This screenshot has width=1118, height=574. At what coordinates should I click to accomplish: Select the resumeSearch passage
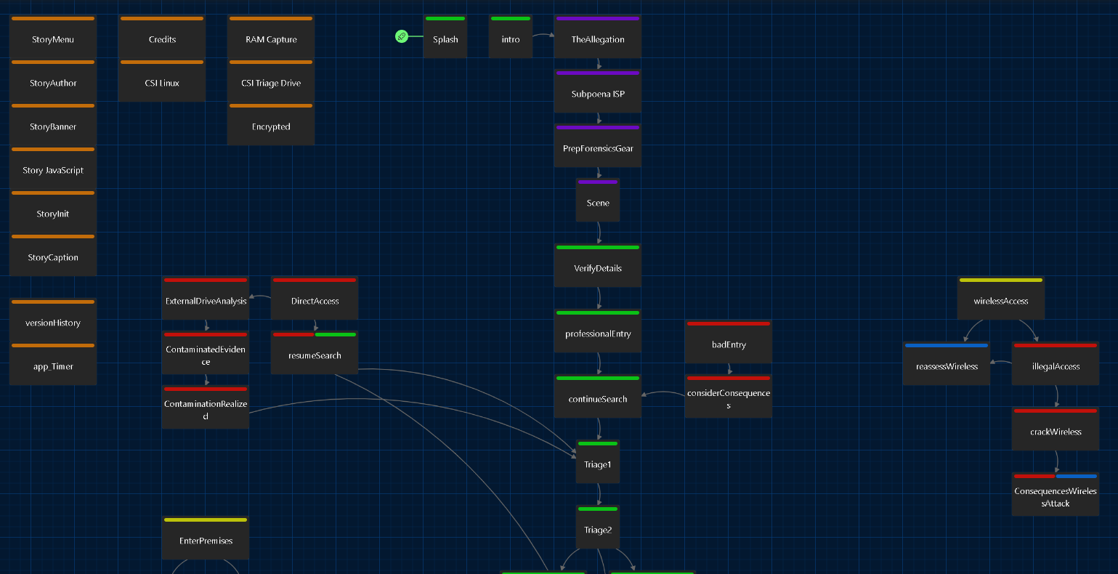click(x=315, y=352)
